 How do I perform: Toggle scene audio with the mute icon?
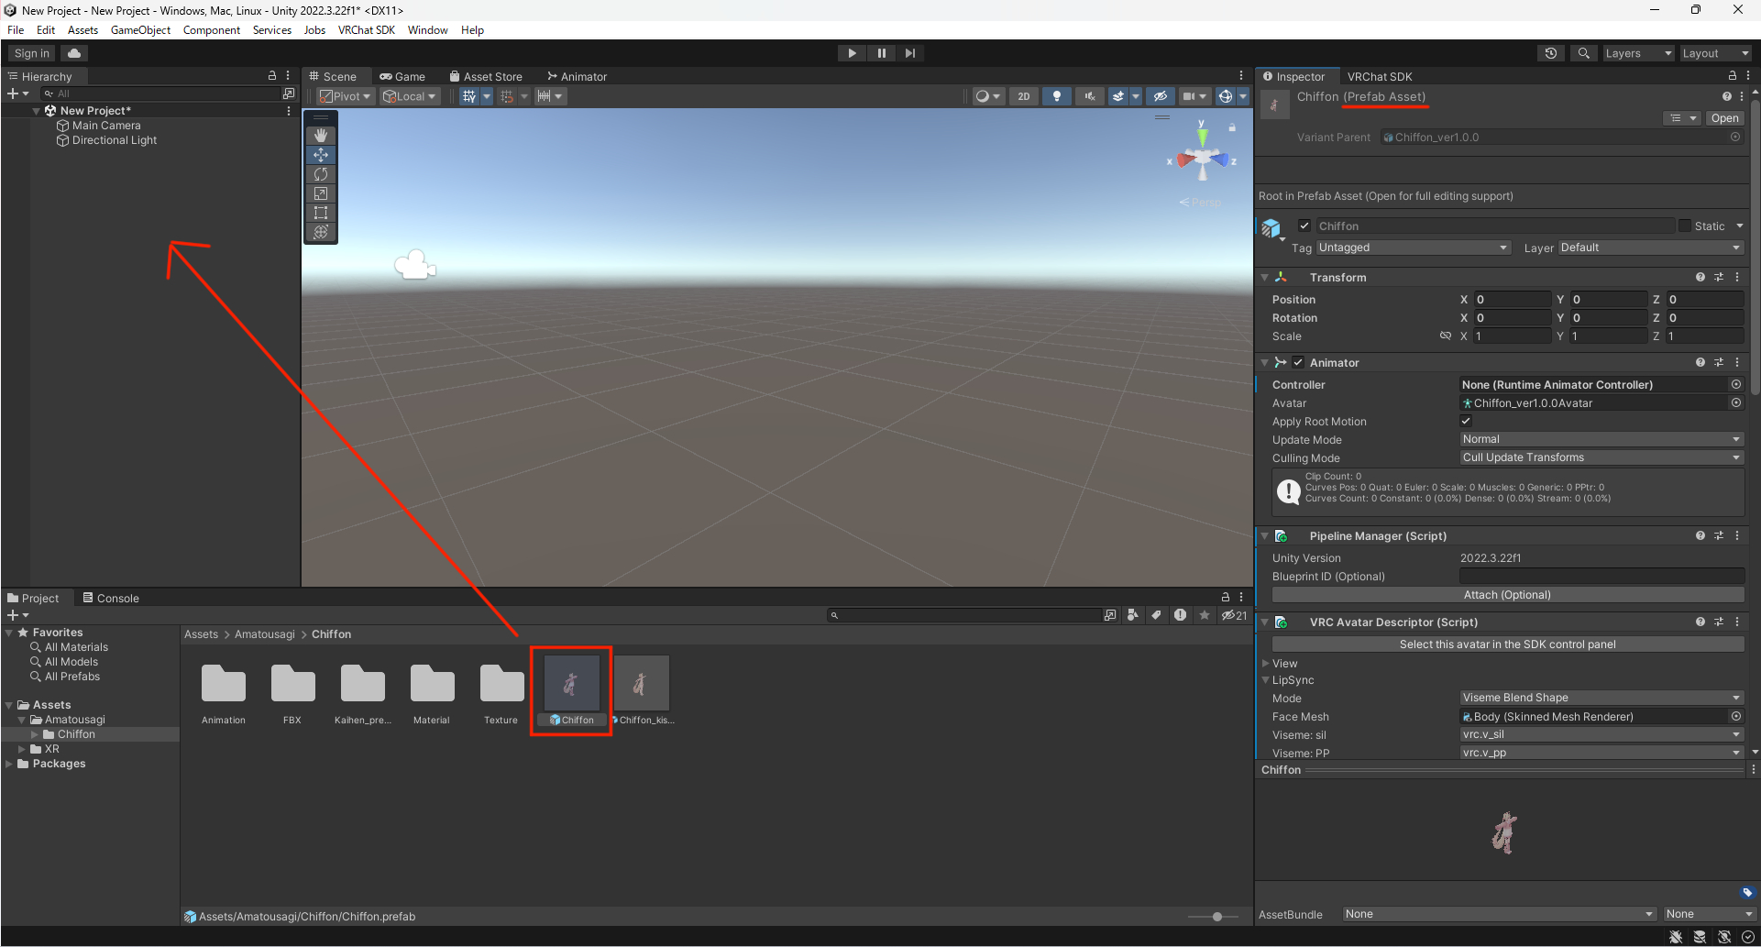pos(1090,95)
